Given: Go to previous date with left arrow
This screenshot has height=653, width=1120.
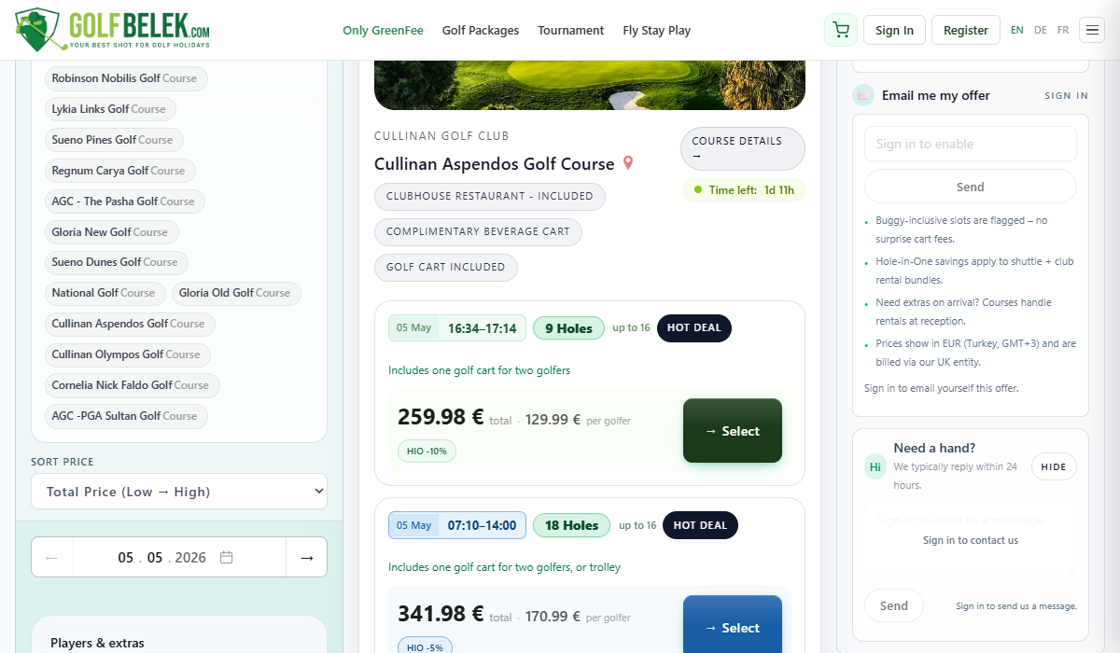Looking at the screenshot, I should click(x=51, y=557).
